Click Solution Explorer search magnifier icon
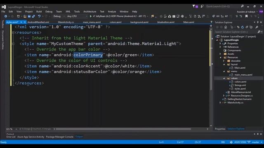Viewport: 264px width, 148px height. 259,32
